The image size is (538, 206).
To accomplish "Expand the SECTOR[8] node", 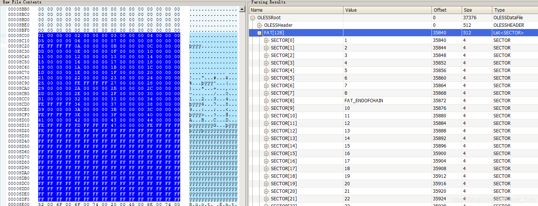I will [266, 101].
